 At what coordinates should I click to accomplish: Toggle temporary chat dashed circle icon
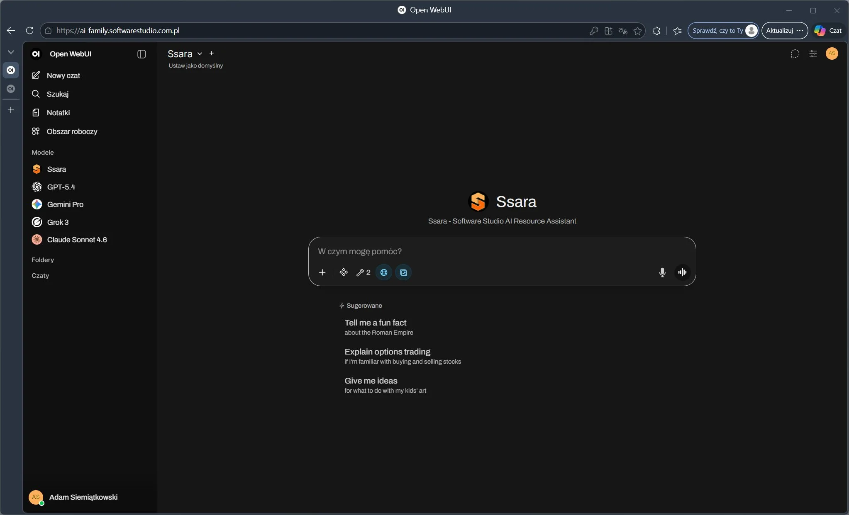pos(795,53)
